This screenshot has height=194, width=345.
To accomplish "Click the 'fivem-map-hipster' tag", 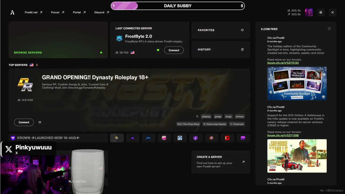I will coord(215,124).
